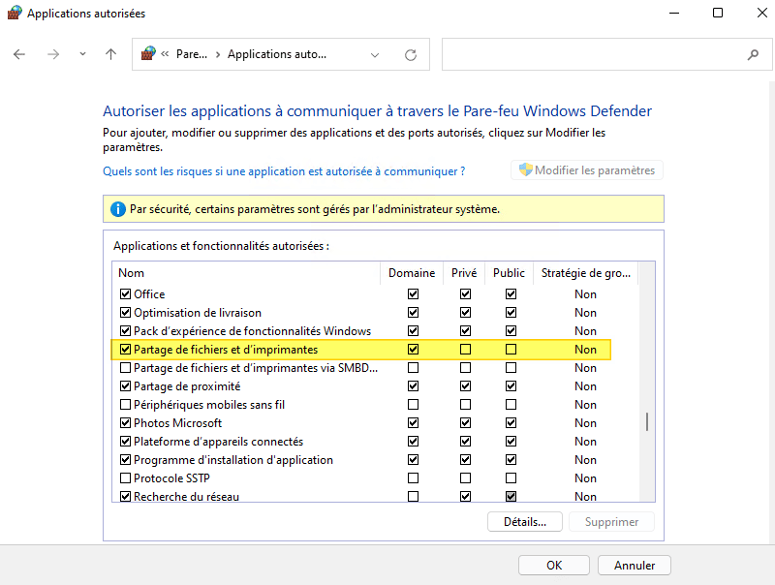Image resolution: width=775 pixels, height=585 pixels.
Task: Check the Protocole SSTP checkbox
Action: pos(125,478)
